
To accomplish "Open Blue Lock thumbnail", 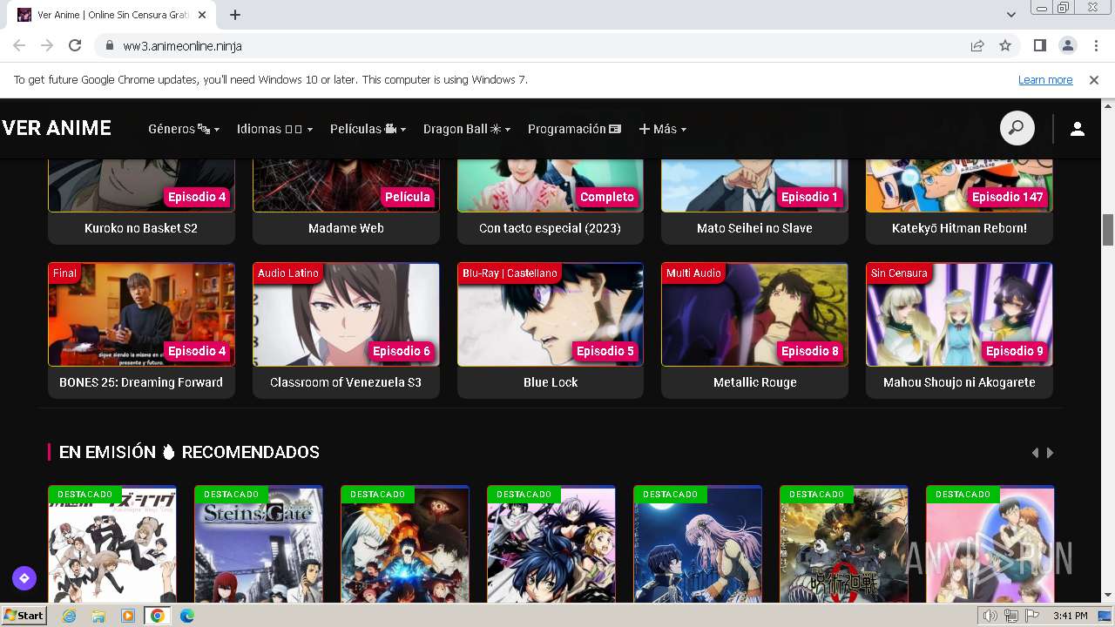I will pyautogui.click(x=551, y=314).
